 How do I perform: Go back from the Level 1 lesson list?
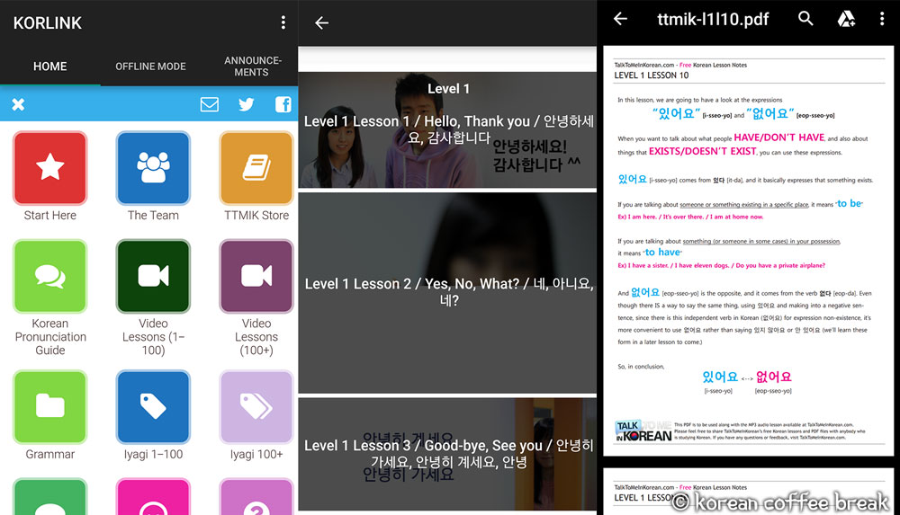(x=321, y=23)
